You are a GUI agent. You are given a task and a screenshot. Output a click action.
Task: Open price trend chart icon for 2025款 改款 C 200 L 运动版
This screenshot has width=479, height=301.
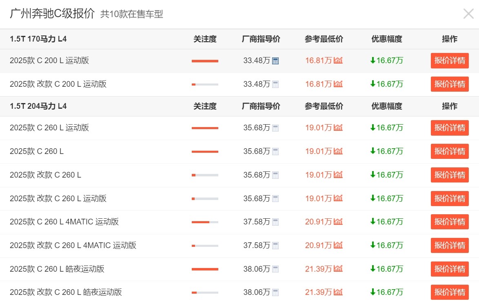(x=338, y=84)
